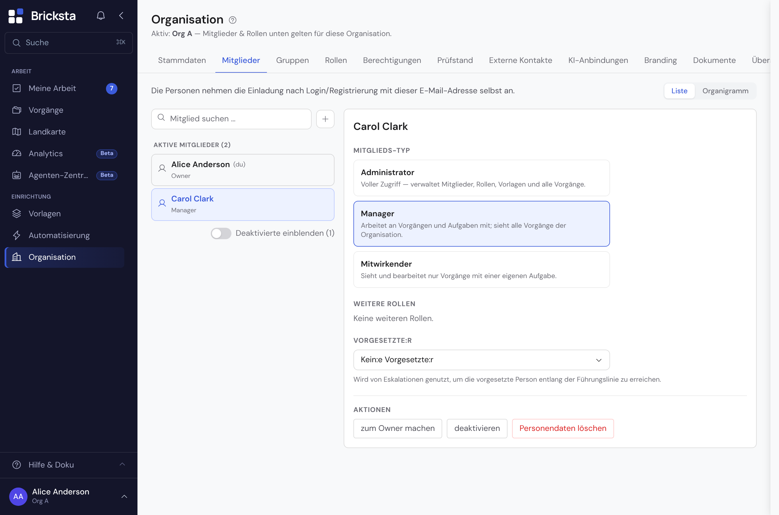Select Mitwirkender member type
Image resolution: width=779 pixels, height=515 pixels.
click(x=481, y=269)
